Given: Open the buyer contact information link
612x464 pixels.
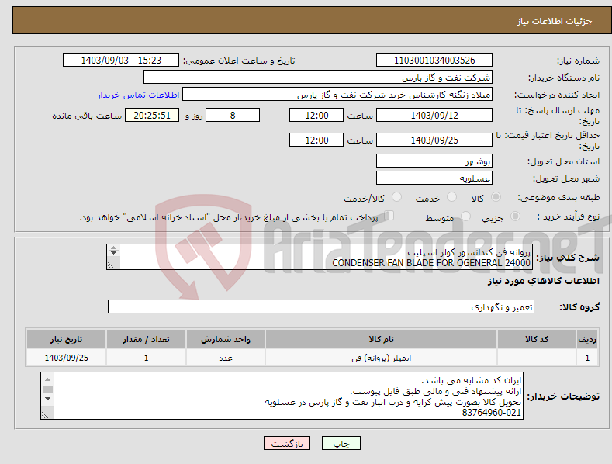Looking at the screenshot, I should 138,95.
